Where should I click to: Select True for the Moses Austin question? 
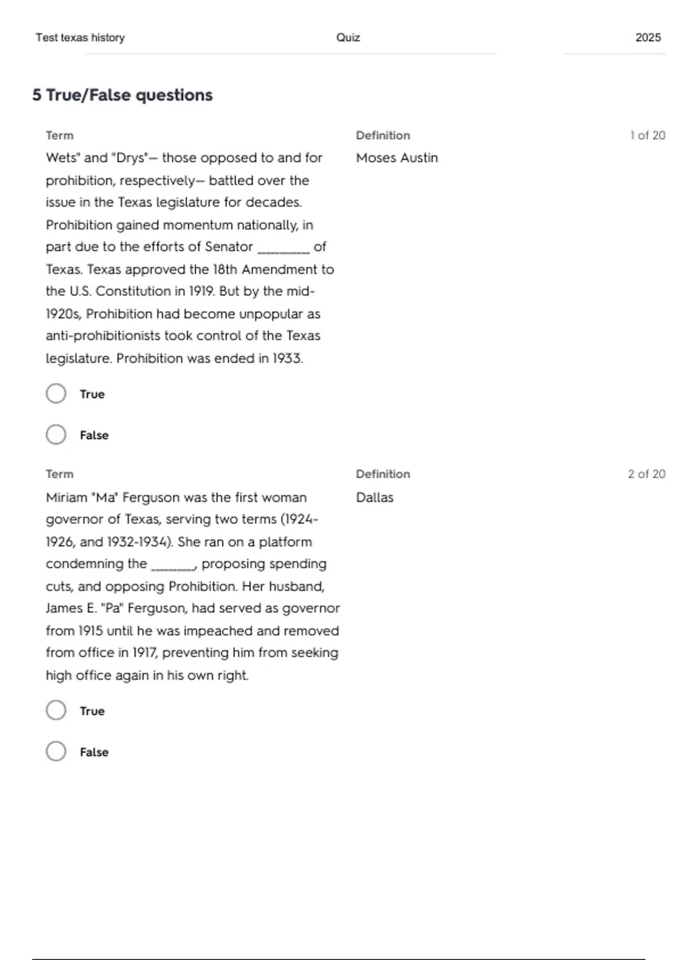pos(56,394)
